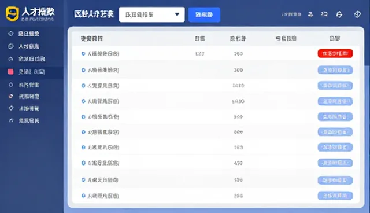Click the third-column number in the second table row
Image resolution: width=370 pixels, height=213 pixels.
[238, 70]
